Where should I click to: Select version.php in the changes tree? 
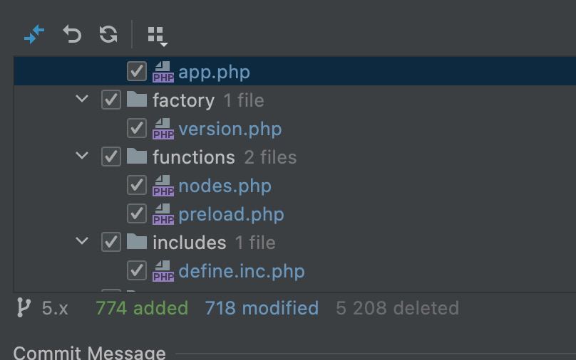(x=230, y=129)
